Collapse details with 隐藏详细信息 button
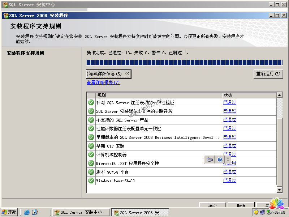The width and height of the screenshot is (289, 217). tap(109, 74)
